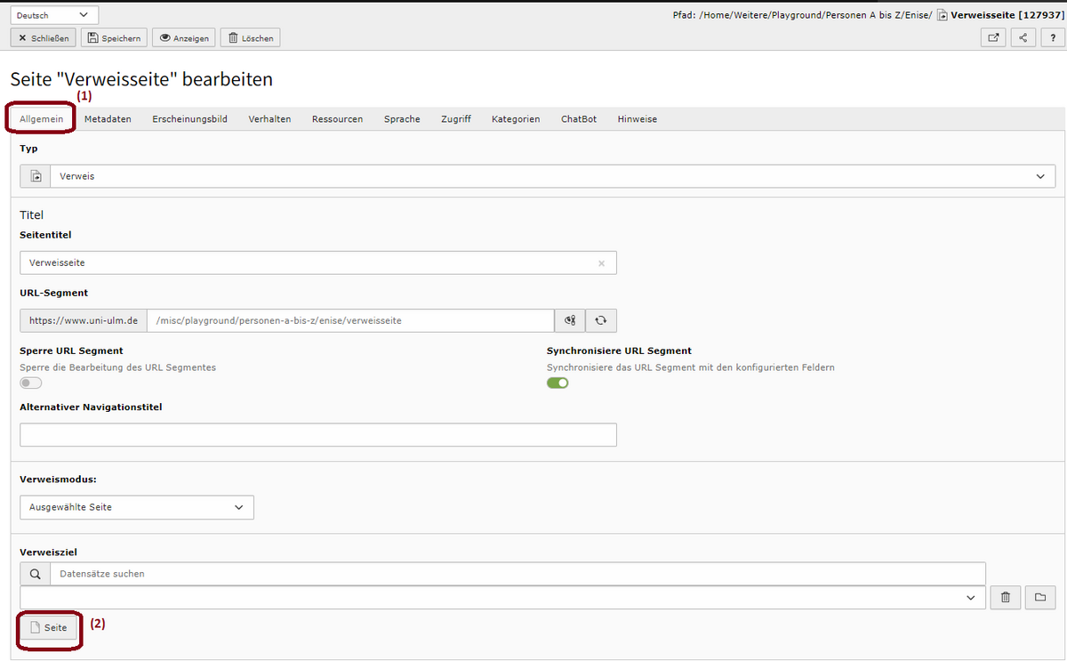Image resolution: width=1067 pixels, height=661 pixels.
Task: Disable the Synchronisiere URL Segment switch
Action: [x=558, y=383]
